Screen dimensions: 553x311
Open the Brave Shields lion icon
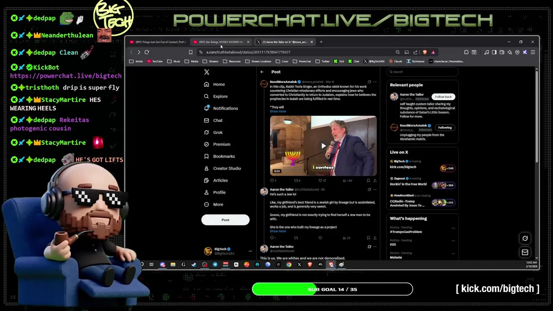click(425, 52)
